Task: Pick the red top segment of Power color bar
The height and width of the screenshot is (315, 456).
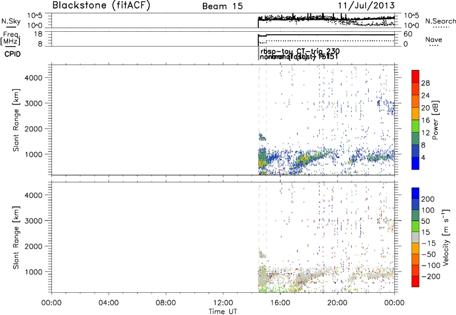Action: click(x=416, y=76)
